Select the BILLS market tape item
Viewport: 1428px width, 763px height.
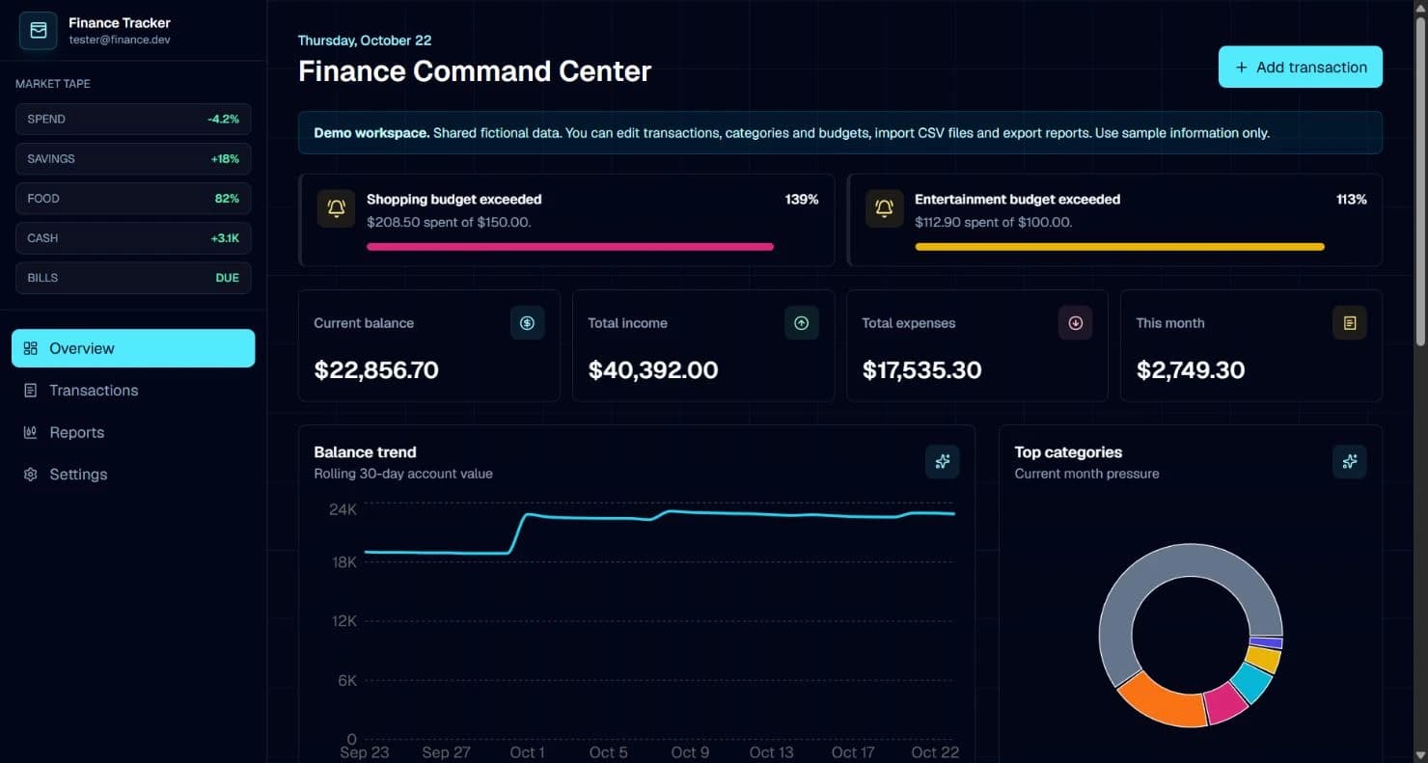coord(133,277)
